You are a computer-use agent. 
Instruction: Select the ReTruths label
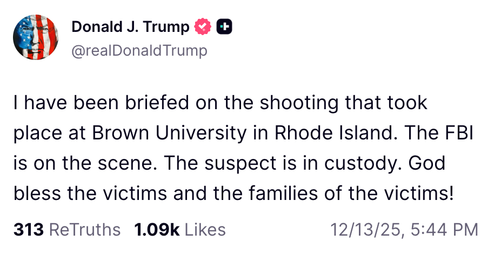(x=85, y=230)
